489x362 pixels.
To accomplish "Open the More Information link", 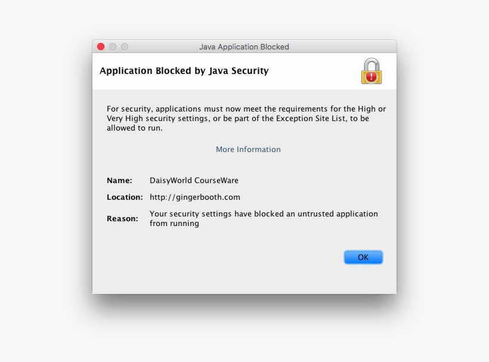I will 248,150.
